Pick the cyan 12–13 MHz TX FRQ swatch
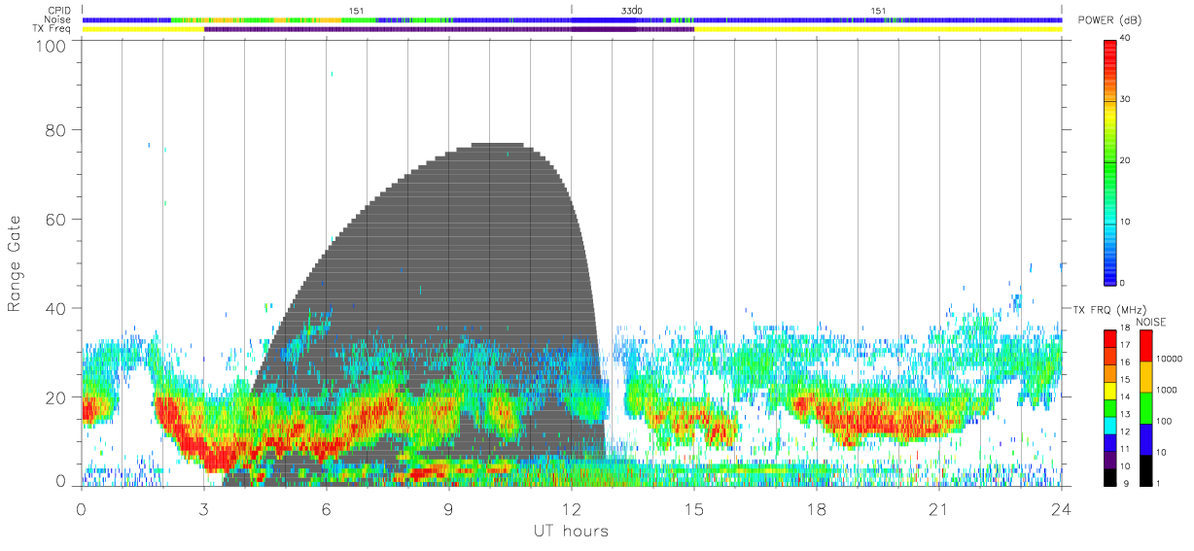This screenshot has height=551, width=1194. (1109, 426)
